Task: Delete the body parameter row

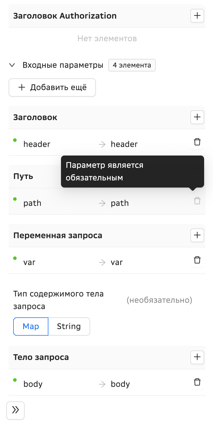Action: 197,382
